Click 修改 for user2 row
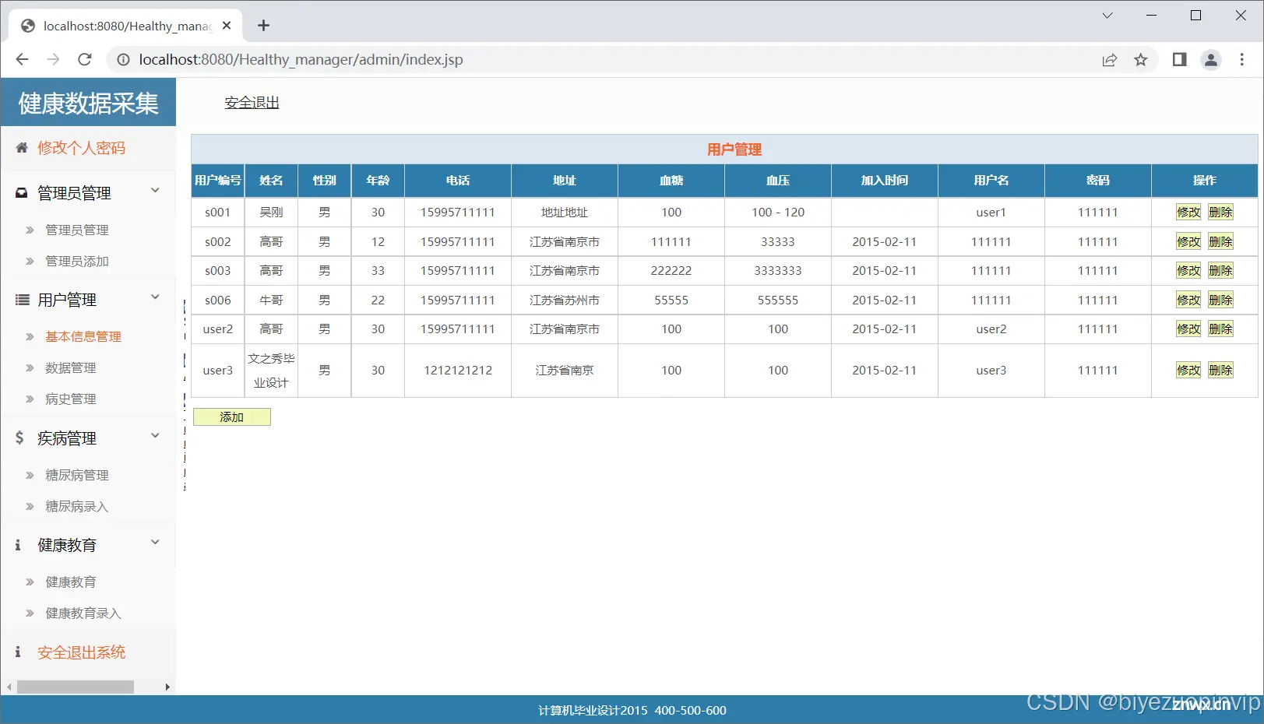1264x724 pixels. point(1188,329)
